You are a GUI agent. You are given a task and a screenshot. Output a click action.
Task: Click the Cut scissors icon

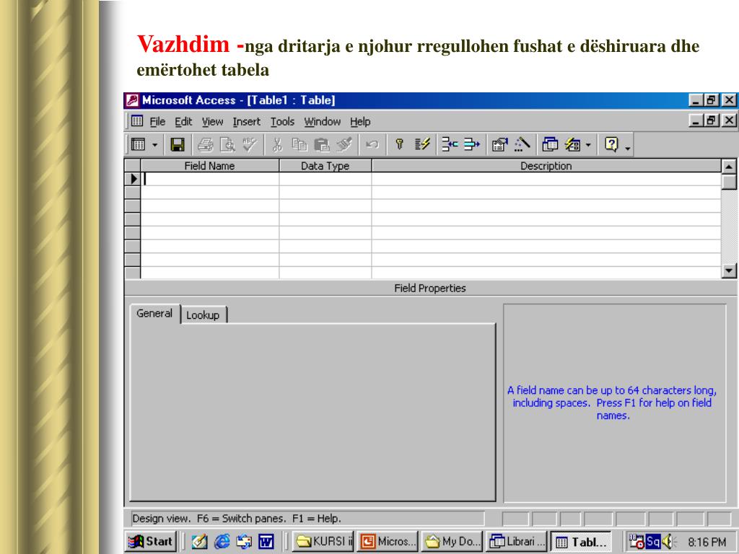click(277, 144)
